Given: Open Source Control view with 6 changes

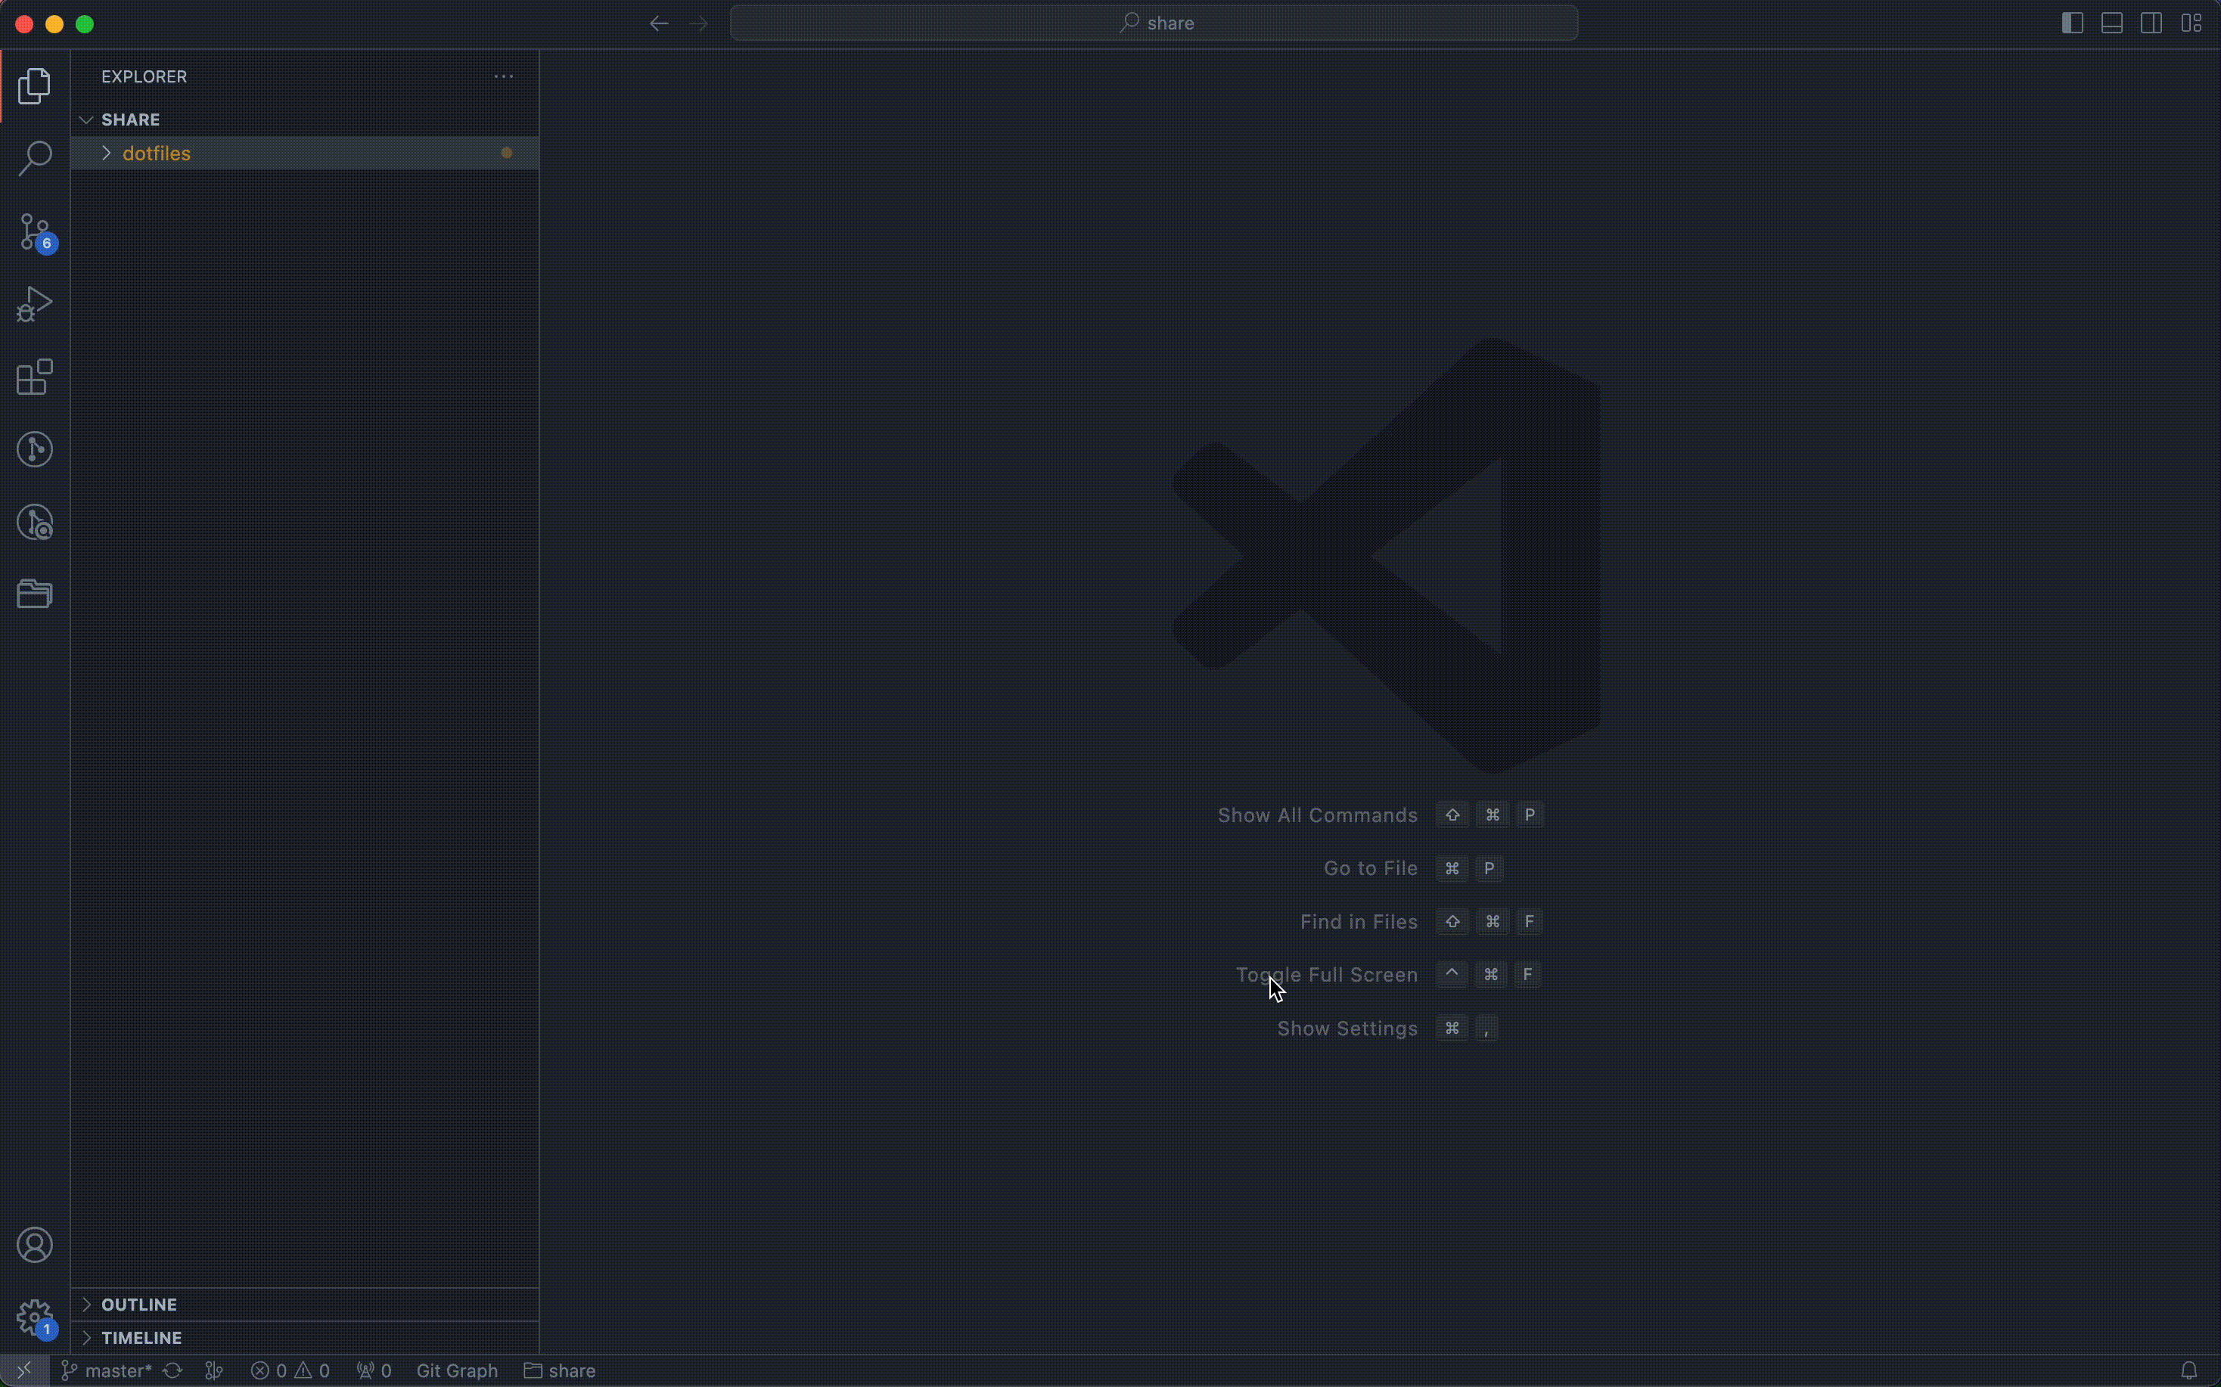Looking at the screenshot, I should click(35, 232).
